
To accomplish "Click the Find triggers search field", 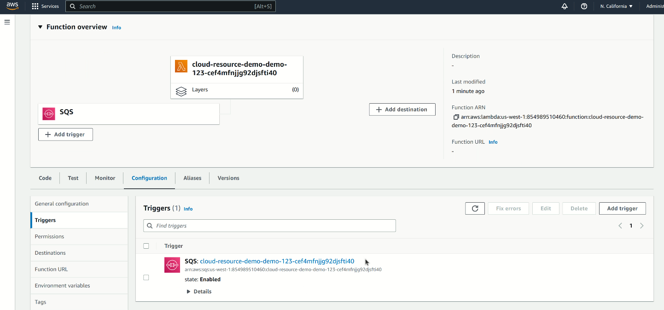I will click(x=269, y=226).
